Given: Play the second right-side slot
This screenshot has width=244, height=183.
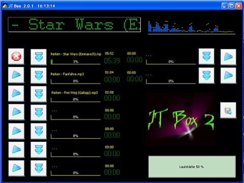Looking at the screenshot, I should (x=228, y=76).
